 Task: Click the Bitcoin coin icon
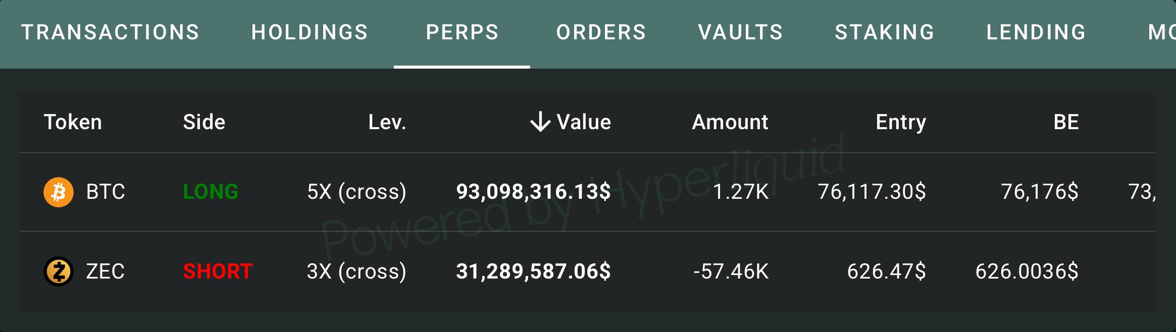59,192
